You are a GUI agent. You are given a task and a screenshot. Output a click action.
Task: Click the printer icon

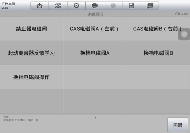pos(95,5)
